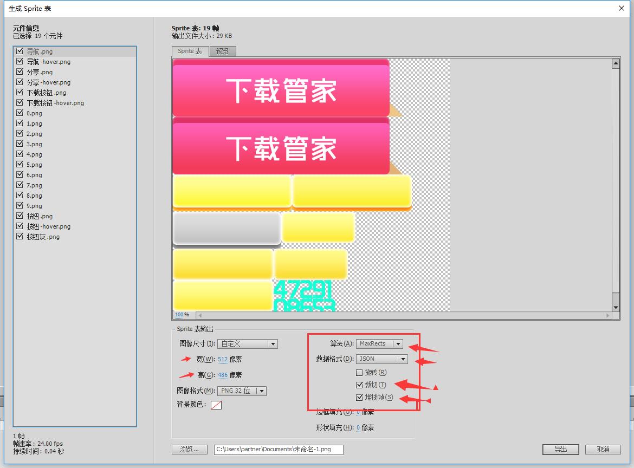Click the preview scroll down arrow
Screen dimensions: 634x468
point(616,308)
